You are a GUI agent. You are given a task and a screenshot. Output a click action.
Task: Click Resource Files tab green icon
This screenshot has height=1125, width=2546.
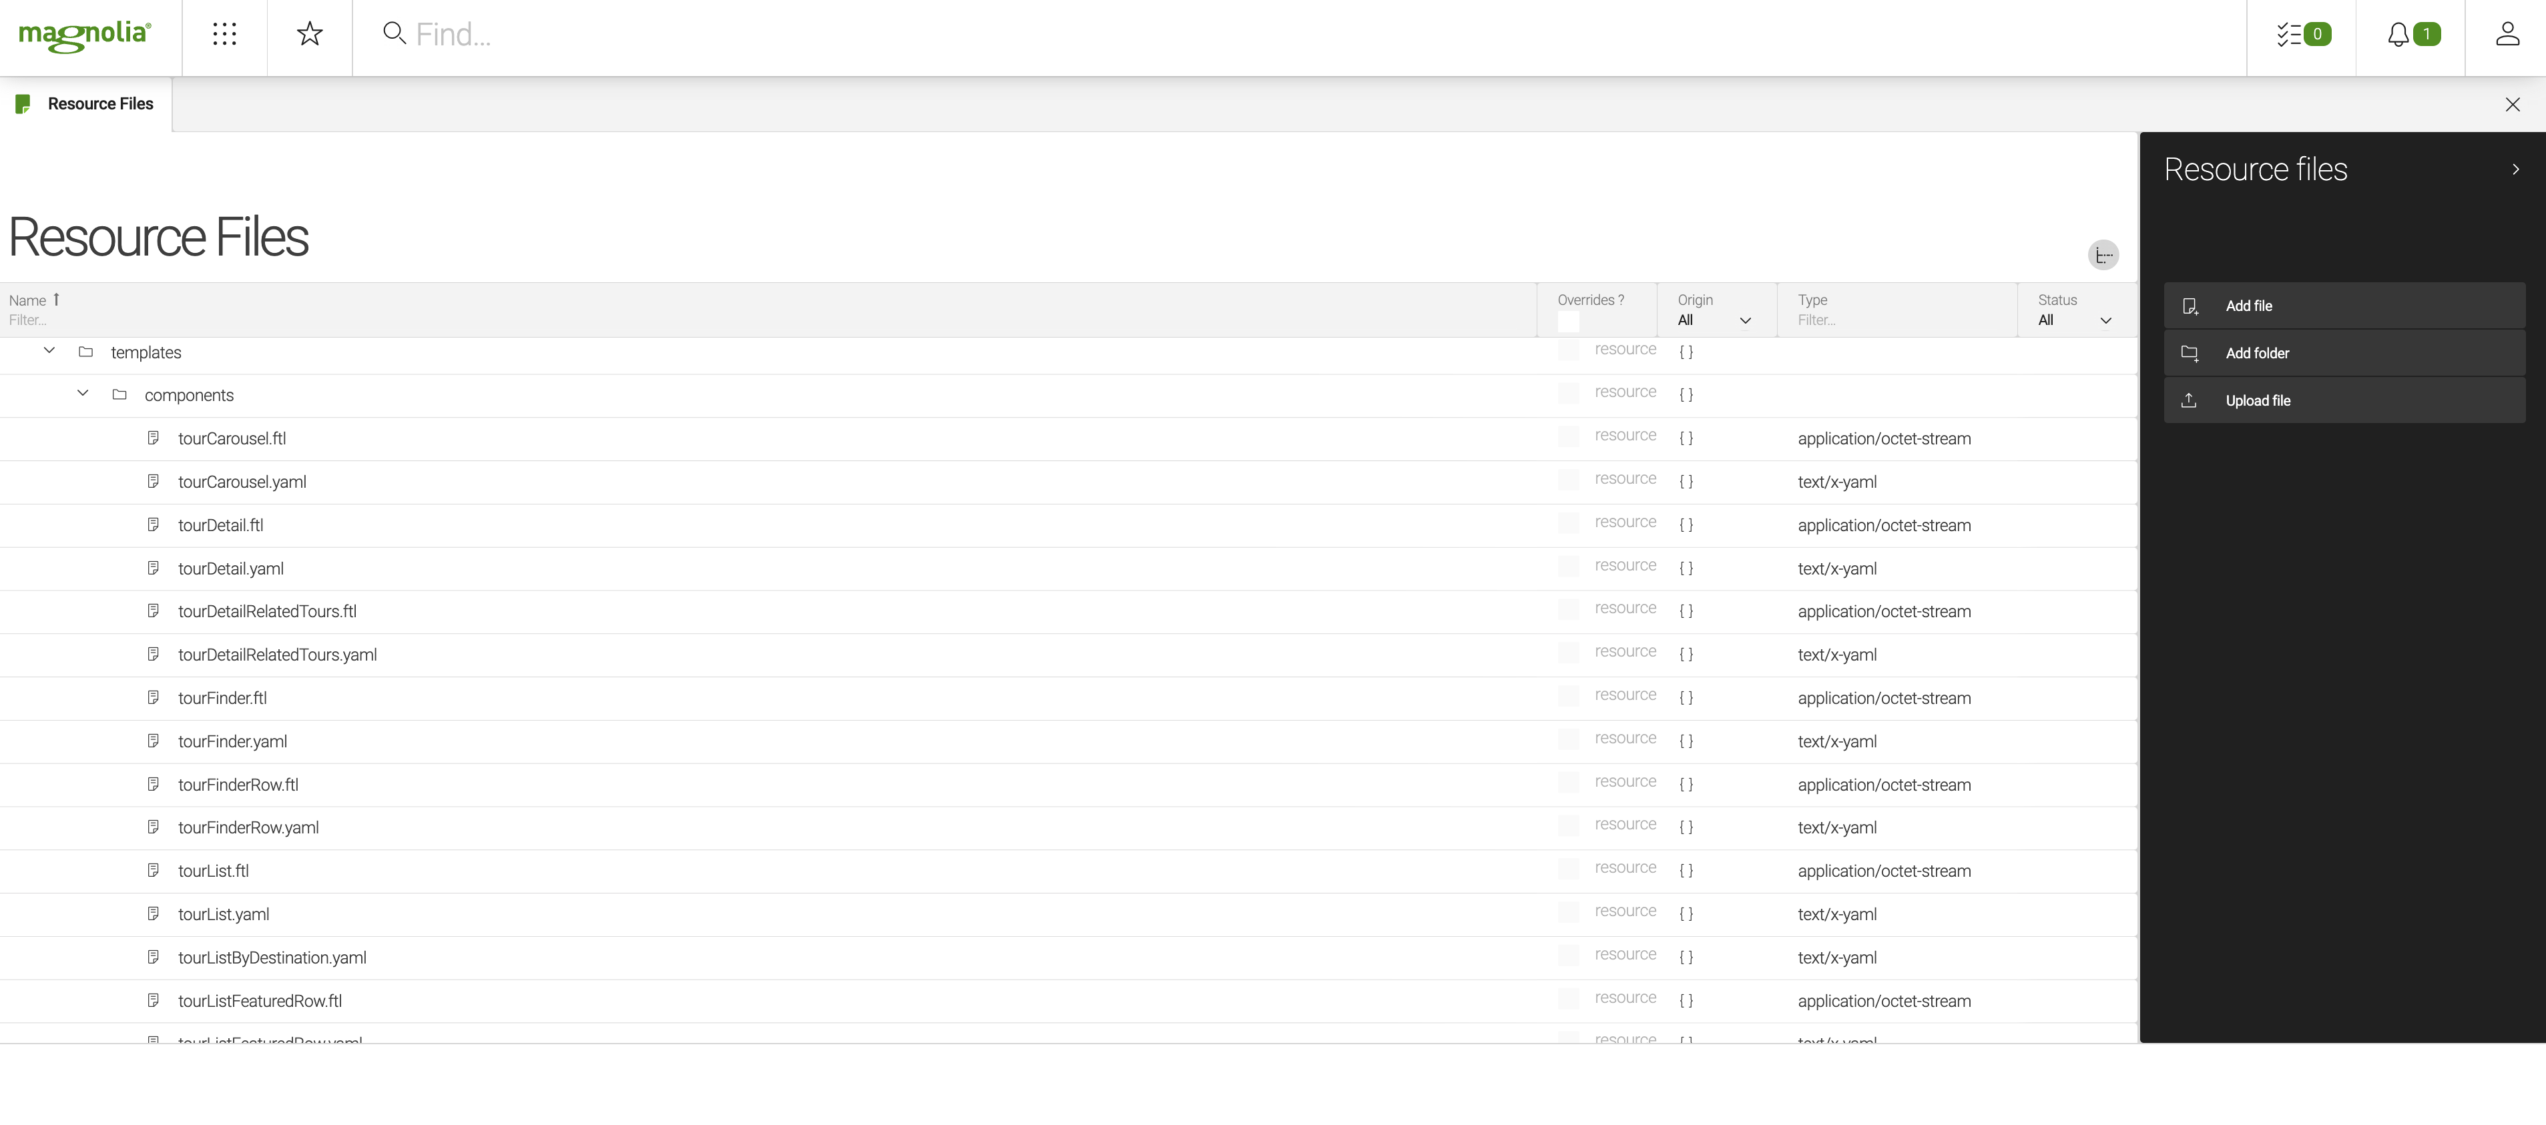[x=23, y=103]
